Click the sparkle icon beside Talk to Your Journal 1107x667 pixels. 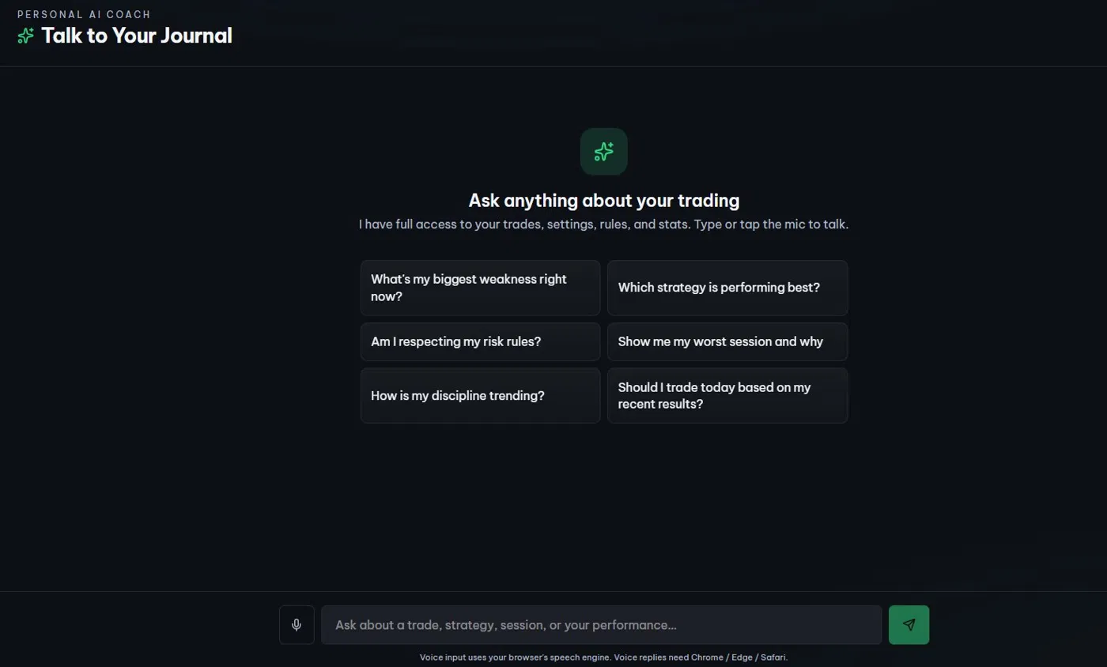tap(26, 36)
